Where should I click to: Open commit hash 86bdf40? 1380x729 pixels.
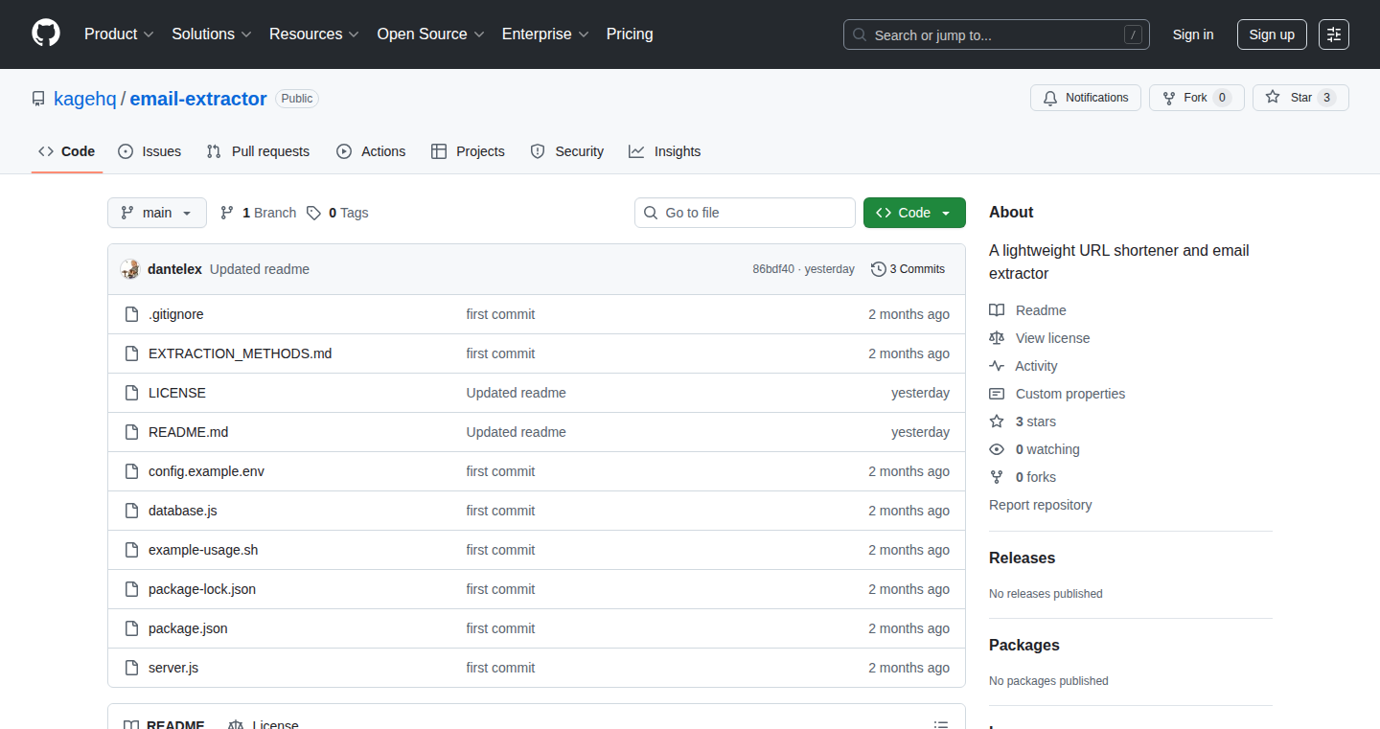click(x=773, y=269)
